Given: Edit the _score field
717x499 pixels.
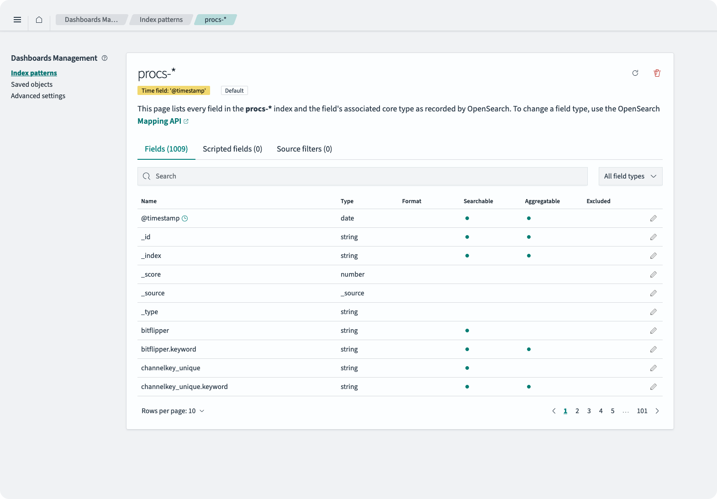Looking at the screenshot, I should coord(653,274).
